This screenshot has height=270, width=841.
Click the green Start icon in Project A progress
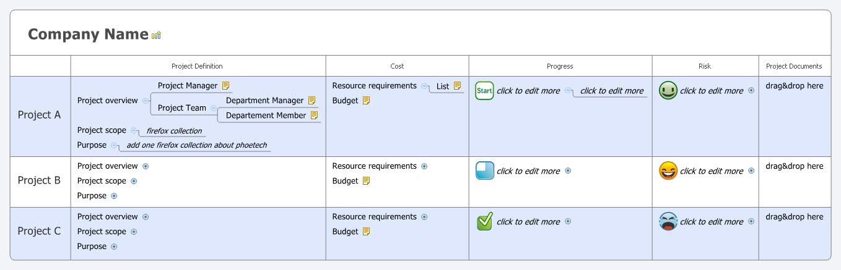click(x=484, y=91)
